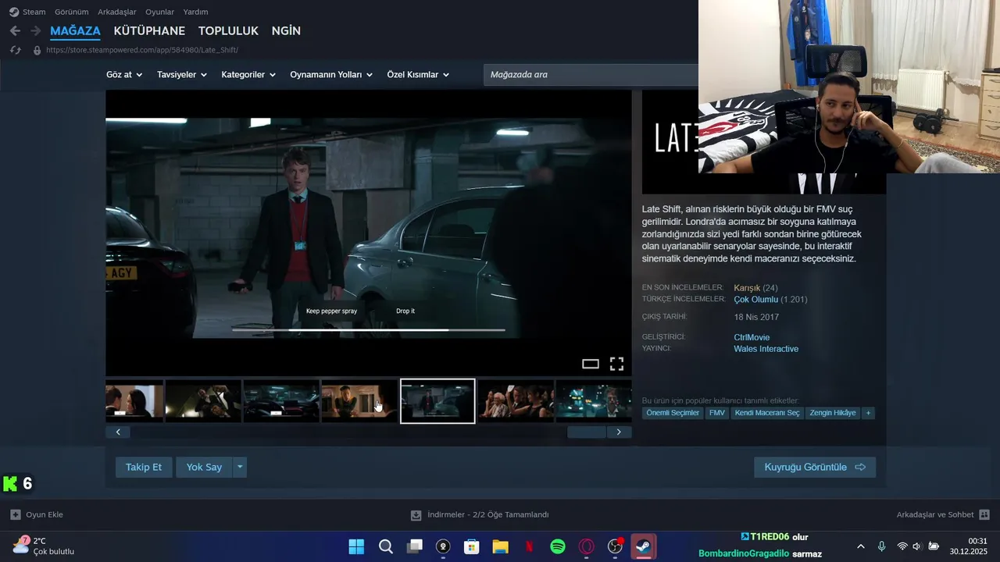
Task: Open the Arkadaşlar menu
Action: tap(117, 12)
